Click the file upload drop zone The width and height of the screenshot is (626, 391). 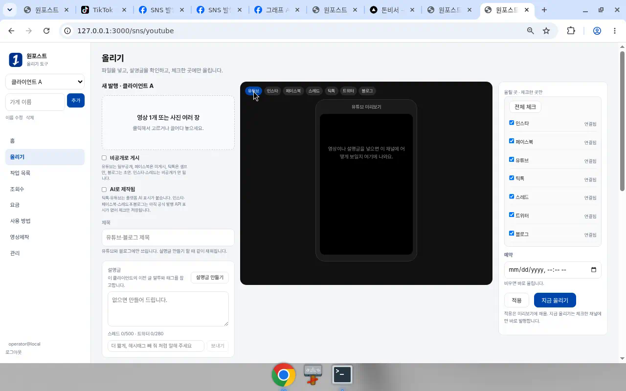pos(168,123)
